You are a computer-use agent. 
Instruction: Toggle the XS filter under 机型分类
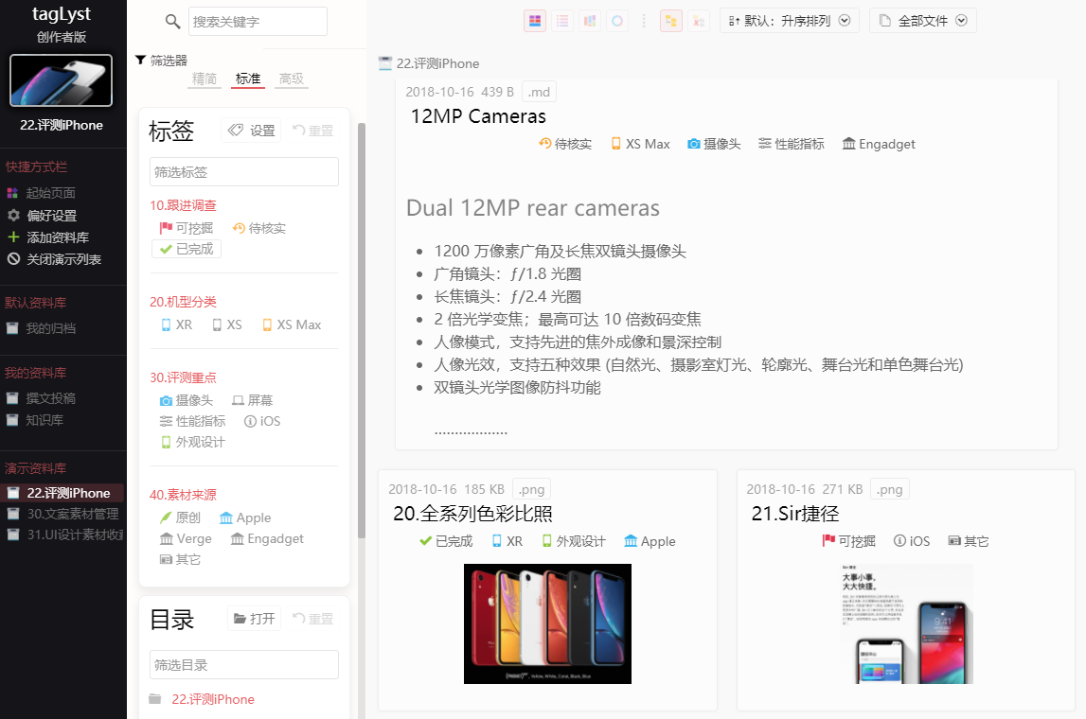coord(227,324)
